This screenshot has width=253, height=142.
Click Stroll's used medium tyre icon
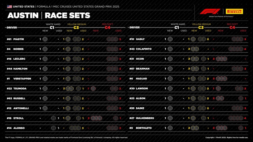coord(78,118)
